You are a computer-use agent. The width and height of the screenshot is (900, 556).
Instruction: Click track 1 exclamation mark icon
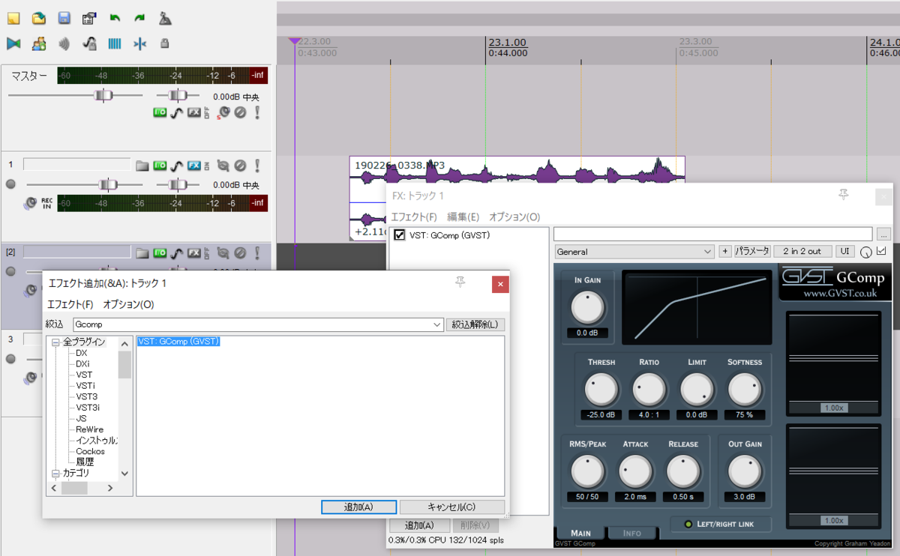click(x=257, y=166)
